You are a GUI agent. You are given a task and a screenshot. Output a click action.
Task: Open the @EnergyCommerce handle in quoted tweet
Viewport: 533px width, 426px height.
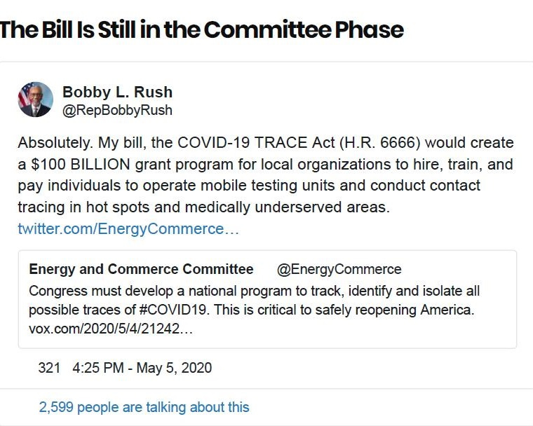pyautogui.click(x=339, y=269)
